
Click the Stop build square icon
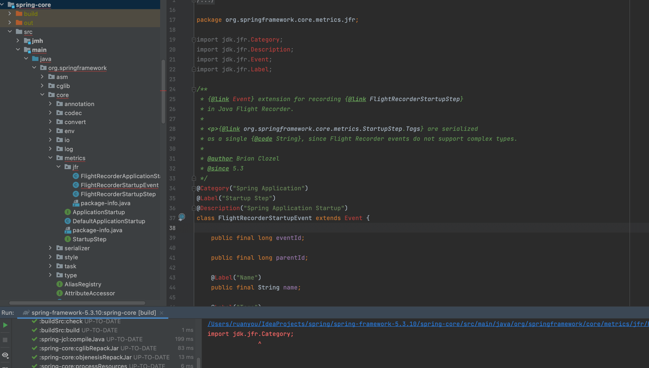tap(5, 340)
